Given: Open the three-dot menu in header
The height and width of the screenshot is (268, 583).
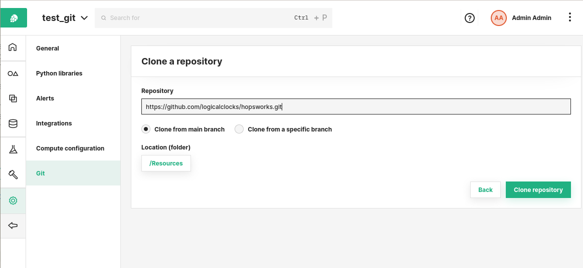Looking at the screenshot, I should tap(569, 17).
